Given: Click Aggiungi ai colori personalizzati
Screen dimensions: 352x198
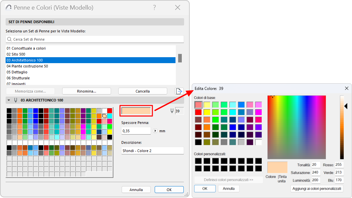Looking at the screenshot, I should (317, 188).
